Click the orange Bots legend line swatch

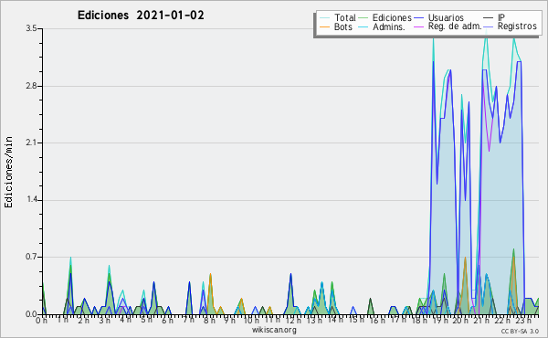click(325, 26)
